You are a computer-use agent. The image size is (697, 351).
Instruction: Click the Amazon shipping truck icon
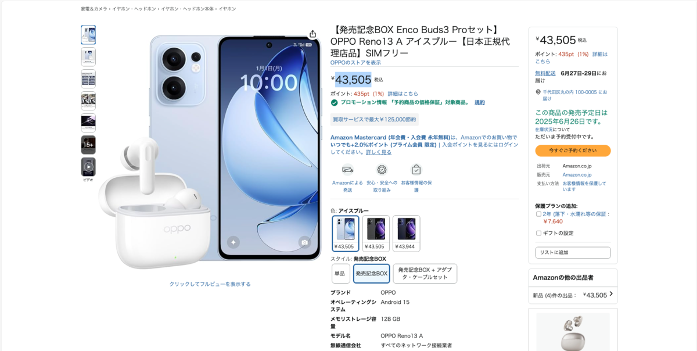pyautogui.click(x=347, y=170)
